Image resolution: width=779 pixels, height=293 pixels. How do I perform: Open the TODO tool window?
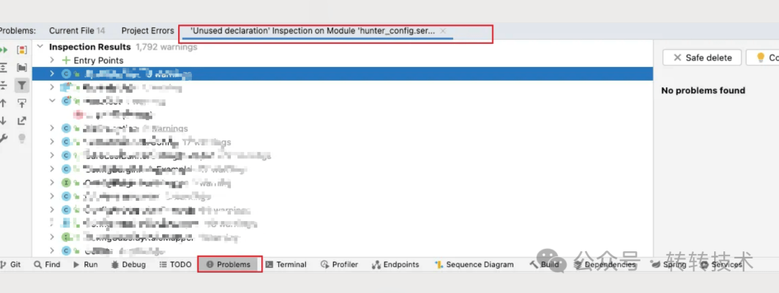tap(175, 264)
